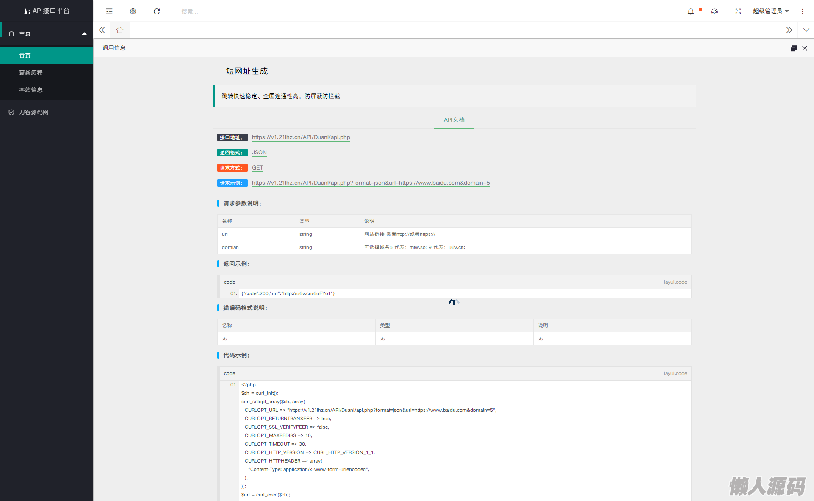This screenshot has height=501, width=814.
Task: Expand the tab operations dropdown chevron
Action: coord(806,30)
